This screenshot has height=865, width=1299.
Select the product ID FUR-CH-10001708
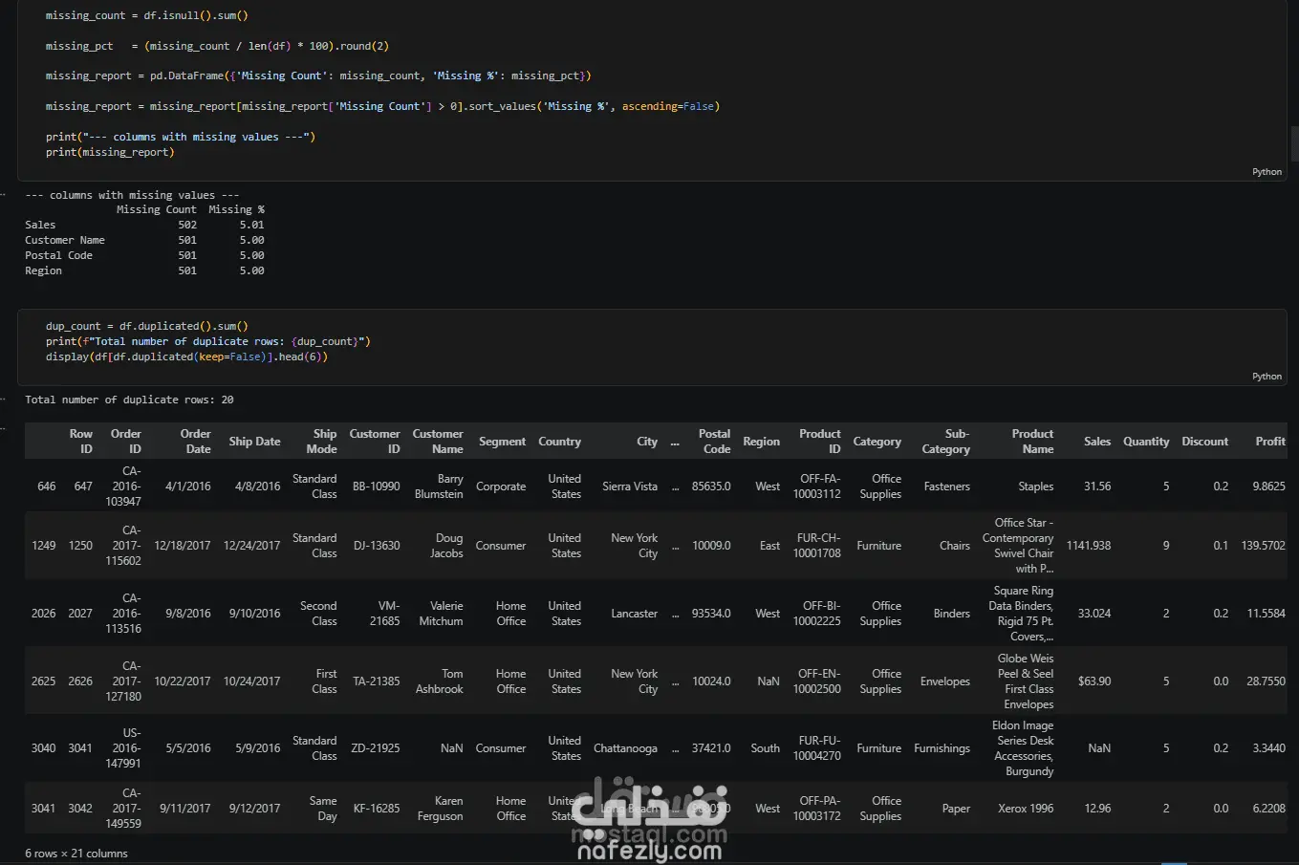pyautogui.click(x=817, y=546)
